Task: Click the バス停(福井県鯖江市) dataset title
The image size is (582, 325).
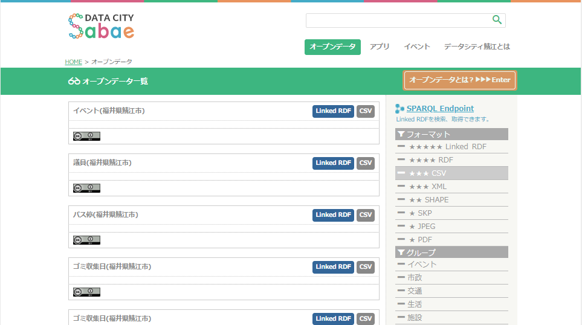Action: [x=105, y=214]
